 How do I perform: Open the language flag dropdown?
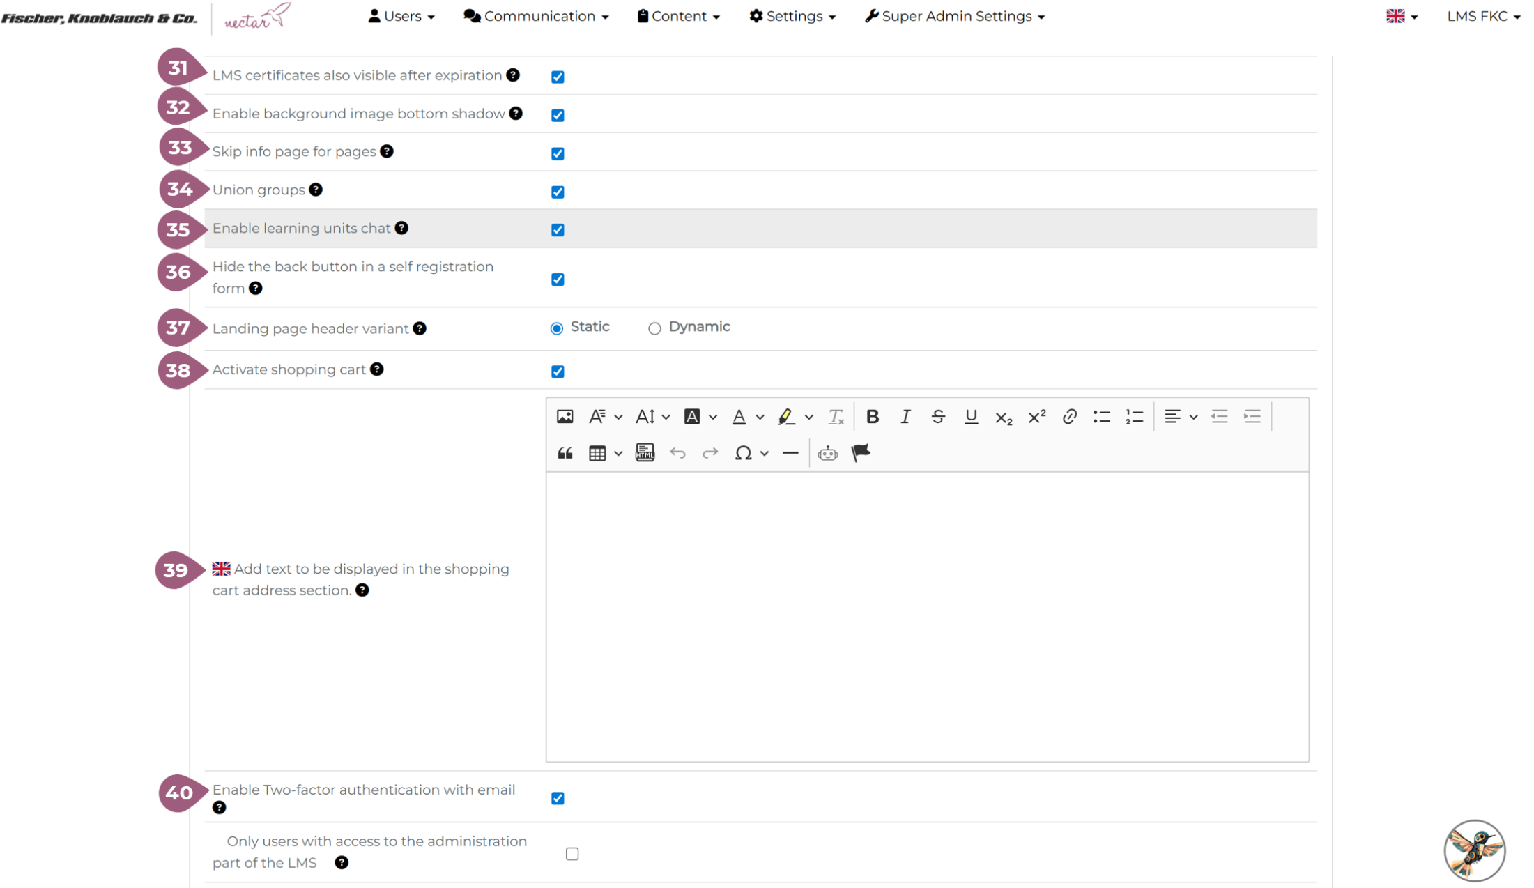click(x=1402, y=16)
